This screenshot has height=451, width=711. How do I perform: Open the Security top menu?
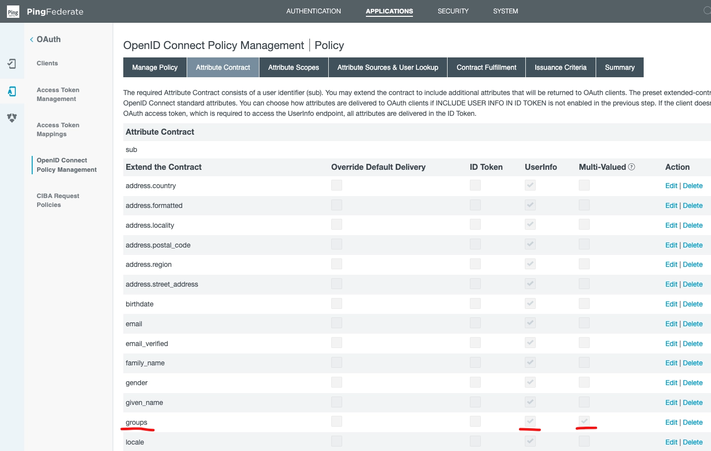453,11
